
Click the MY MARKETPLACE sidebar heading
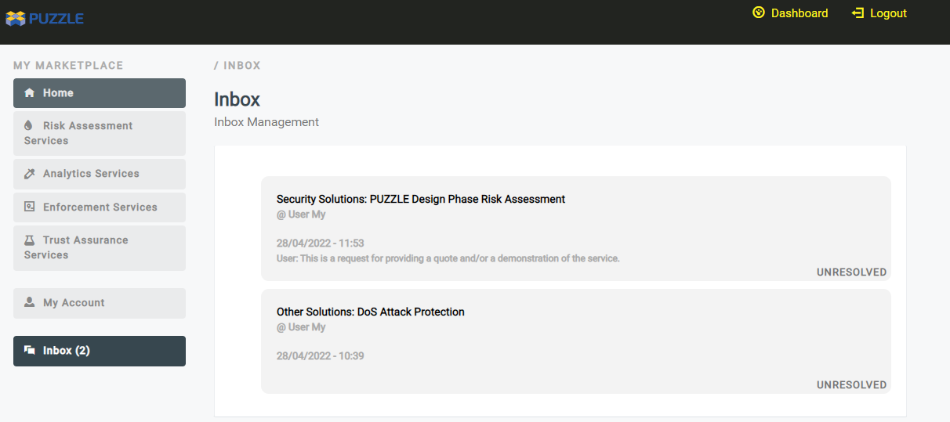pos(68,66)
